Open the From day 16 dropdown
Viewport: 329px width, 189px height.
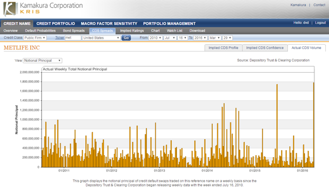pyautogui.click(x=182, y=38)
